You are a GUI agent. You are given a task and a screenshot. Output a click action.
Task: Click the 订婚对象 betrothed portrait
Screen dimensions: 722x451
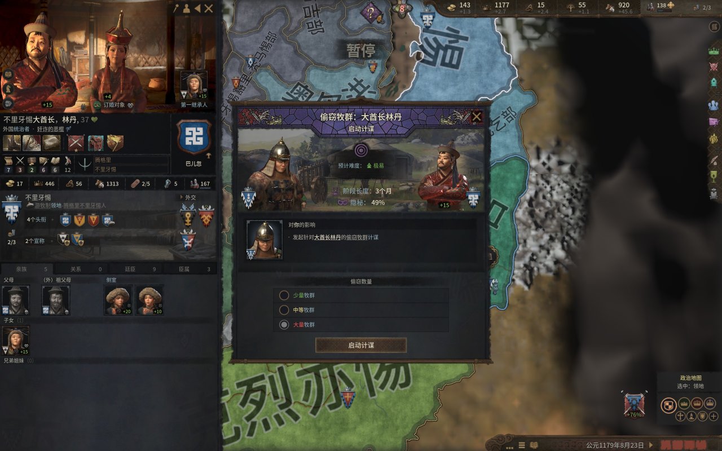coord(117,62)
